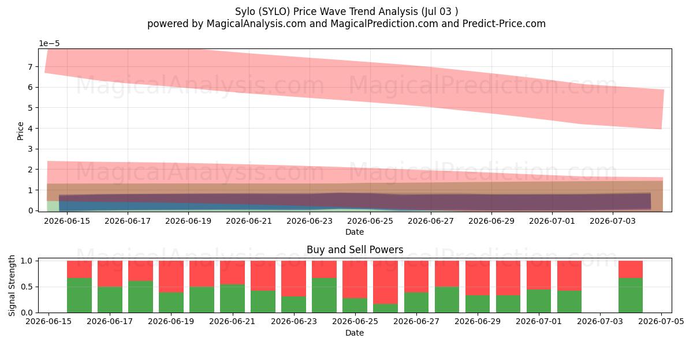Click the "Buy and Sell Powers" subplot title

(355, 250)
